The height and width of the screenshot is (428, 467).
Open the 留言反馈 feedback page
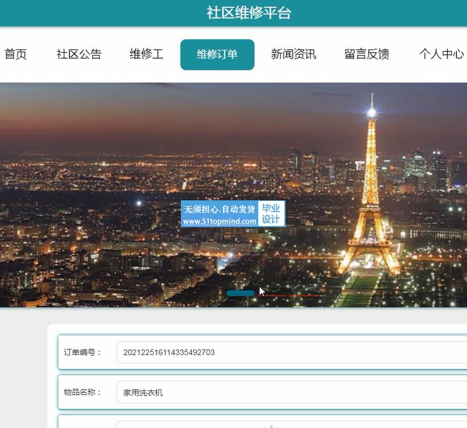click(367, 54)
